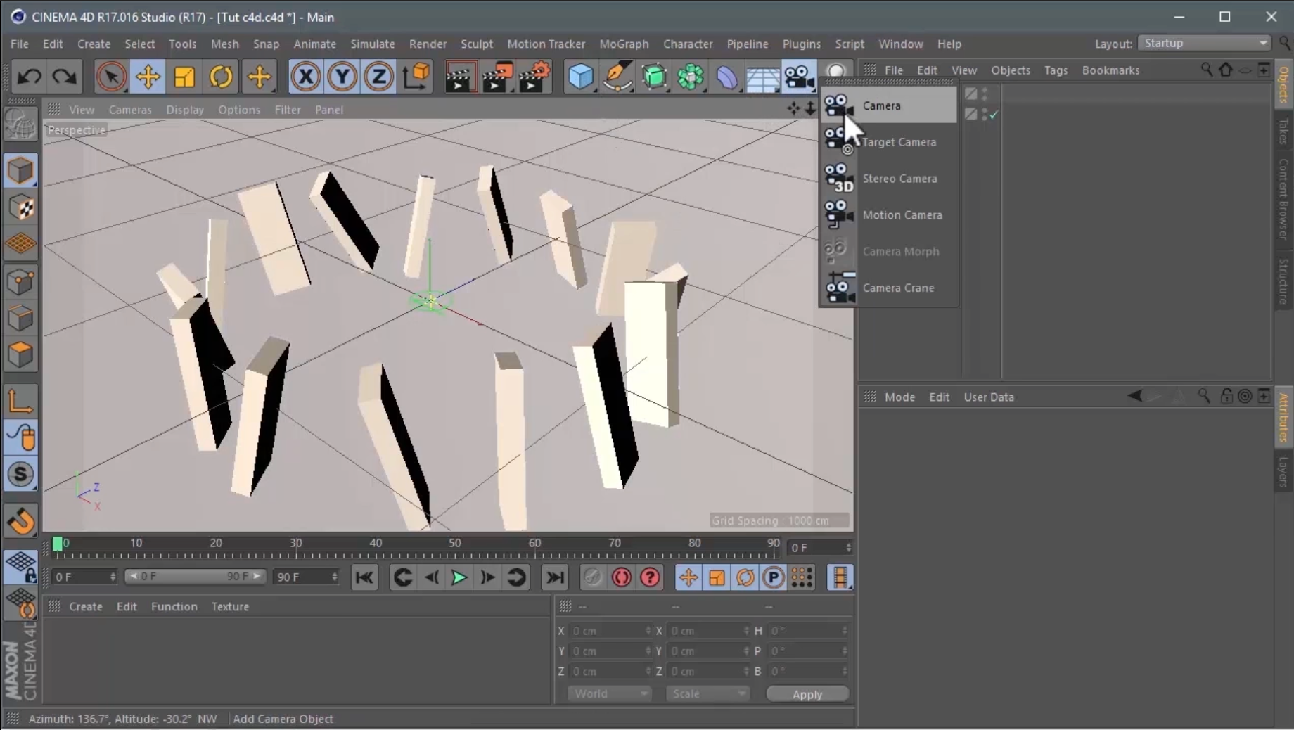The width and height of the screenshot is (1294, 730).
Task: Open the material manager Create menu
Action: pos(86,606)
